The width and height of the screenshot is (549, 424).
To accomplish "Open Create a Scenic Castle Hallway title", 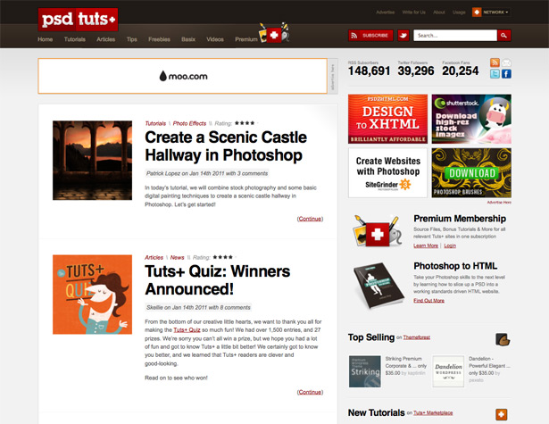I will point(226,146).
